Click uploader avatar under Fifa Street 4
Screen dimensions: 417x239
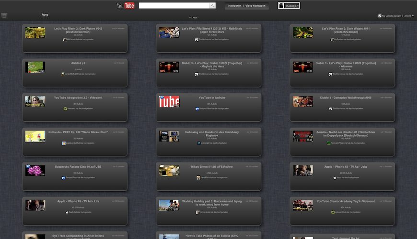(x=197, y=40)
